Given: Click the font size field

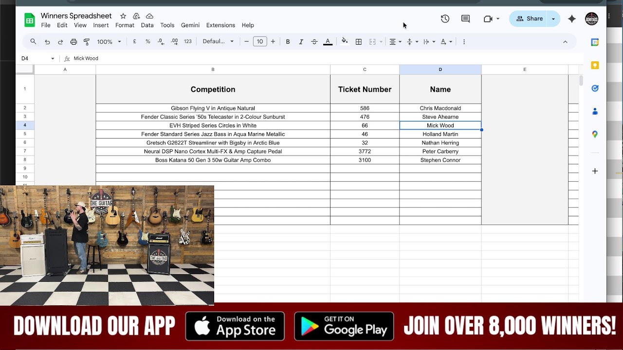Looking at the screenshot, I should 259,42.
